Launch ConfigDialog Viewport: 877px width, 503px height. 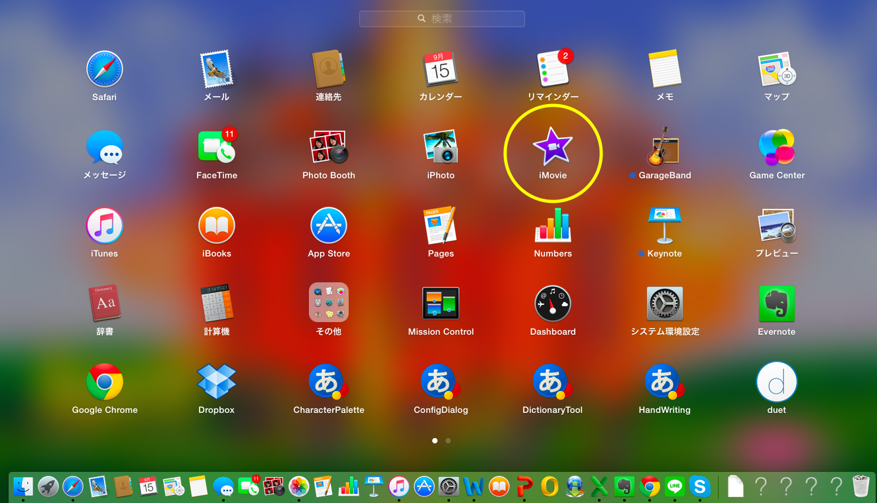click(x=441, y=382)
